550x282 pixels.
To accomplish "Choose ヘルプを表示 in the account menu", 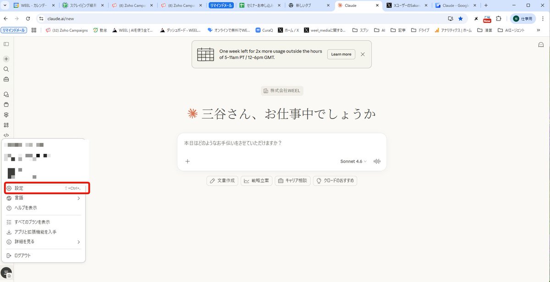I will [44, 208].
